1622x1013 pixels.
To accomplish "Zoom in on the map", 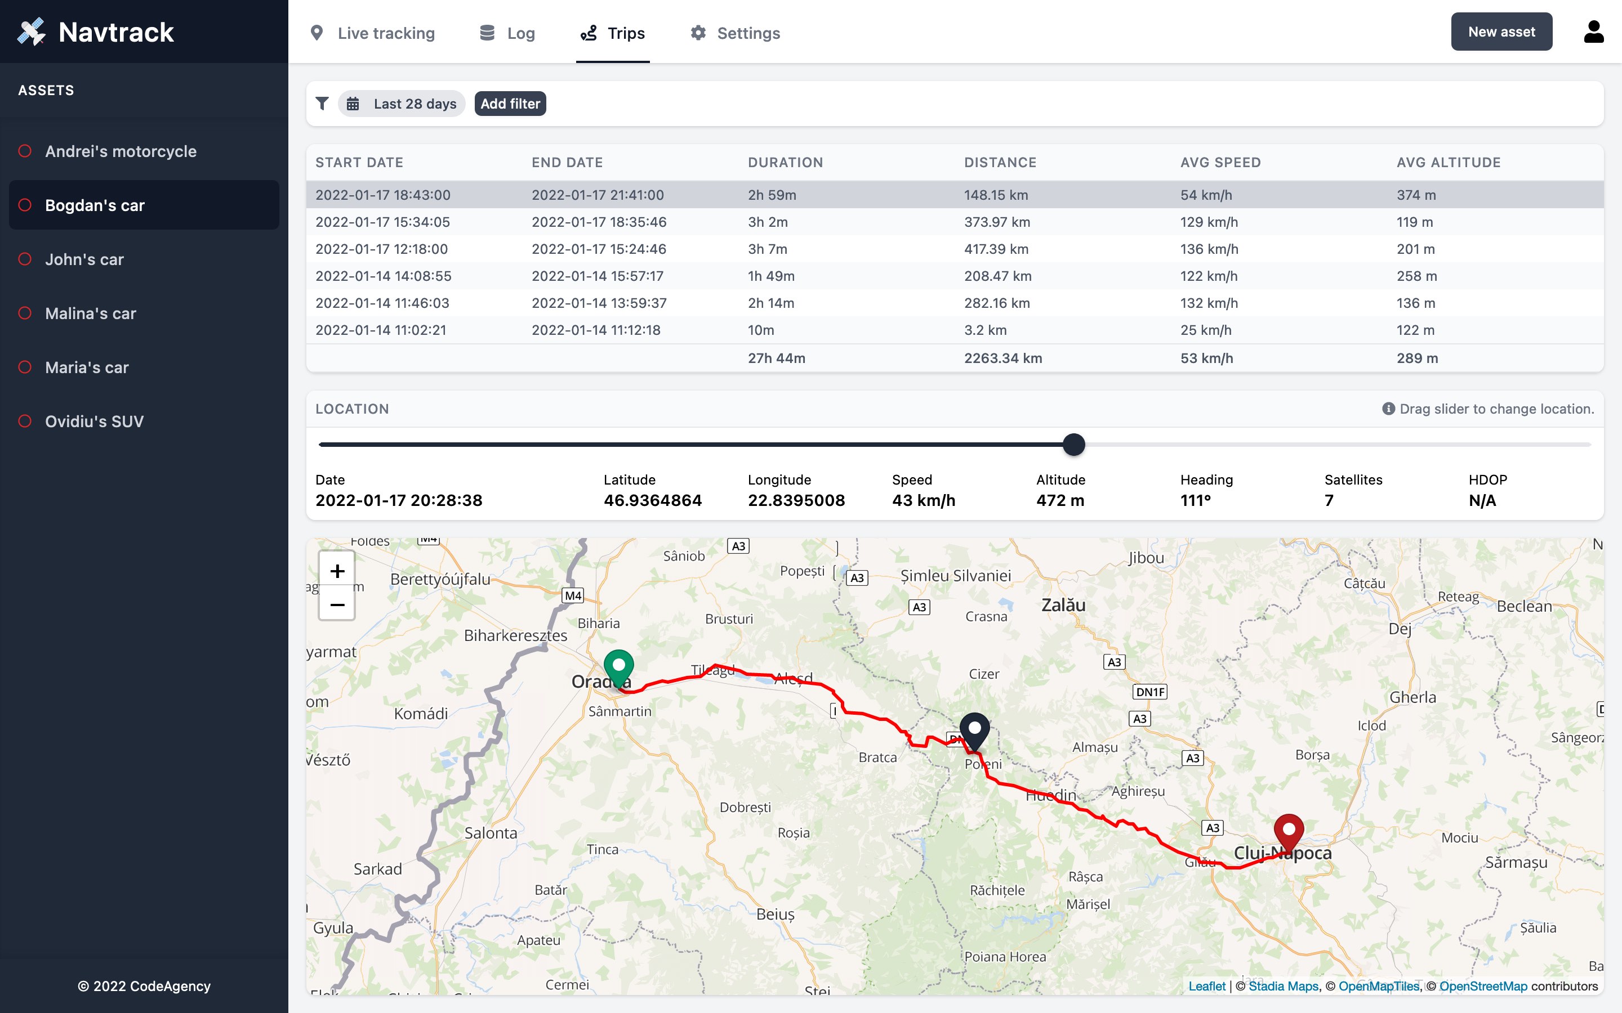I will (337, 571).
